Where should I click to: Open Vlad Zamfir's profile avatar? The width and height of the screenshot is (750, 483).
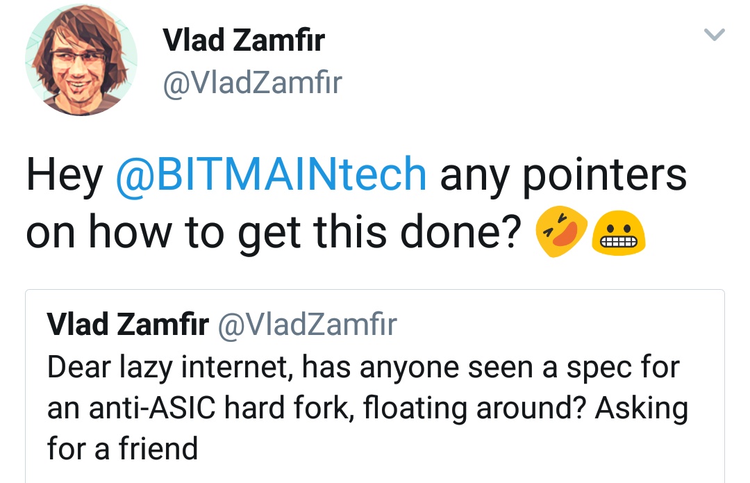pos(80,59)
